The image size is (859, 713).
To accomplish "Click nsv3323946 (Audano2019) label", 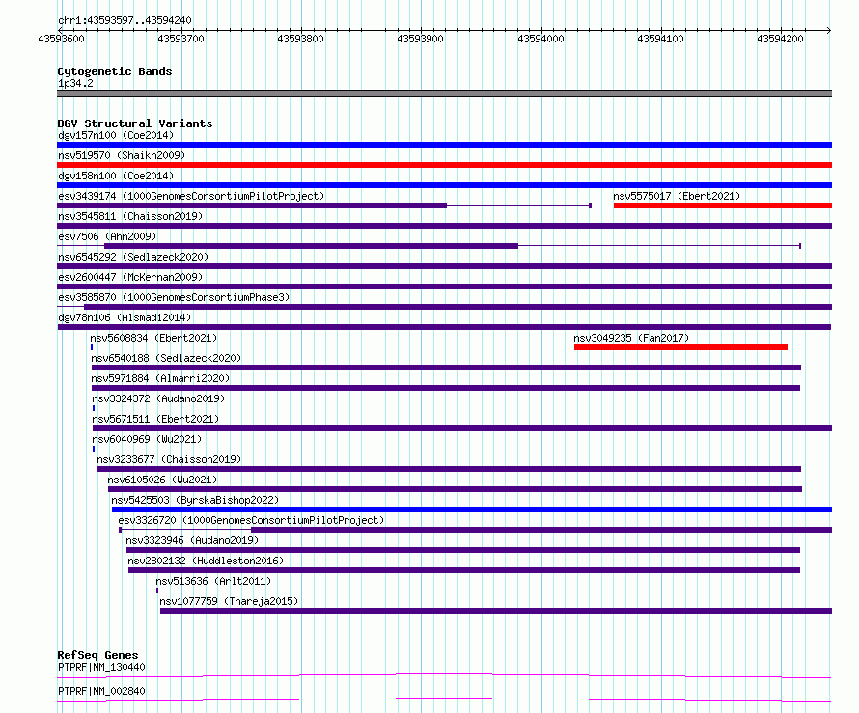I will point(192,540).
